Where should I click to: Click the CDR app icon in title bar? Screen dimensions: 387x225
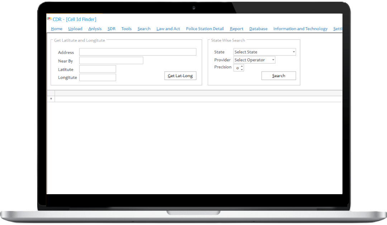49,19
